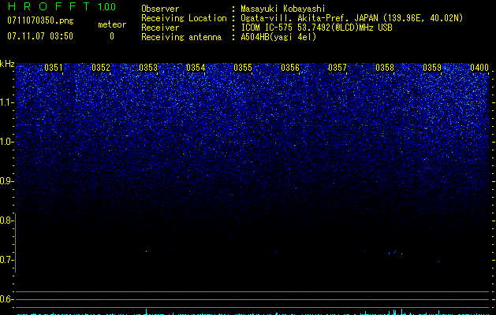This screenshot has height=315, width=496.
Task: Click the kHz axis unit label
Action: 7,64
